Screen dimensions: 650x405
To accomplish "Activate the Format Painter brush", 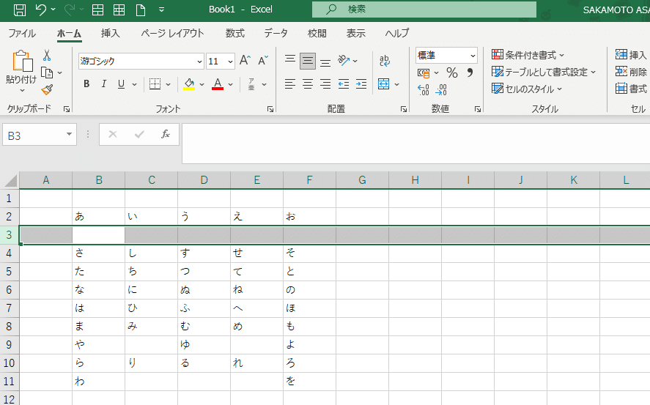I will tap(47, 89).
